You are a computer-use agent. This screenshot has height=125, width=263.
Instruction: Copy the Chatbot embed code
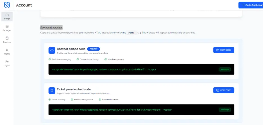coord(223,50)
